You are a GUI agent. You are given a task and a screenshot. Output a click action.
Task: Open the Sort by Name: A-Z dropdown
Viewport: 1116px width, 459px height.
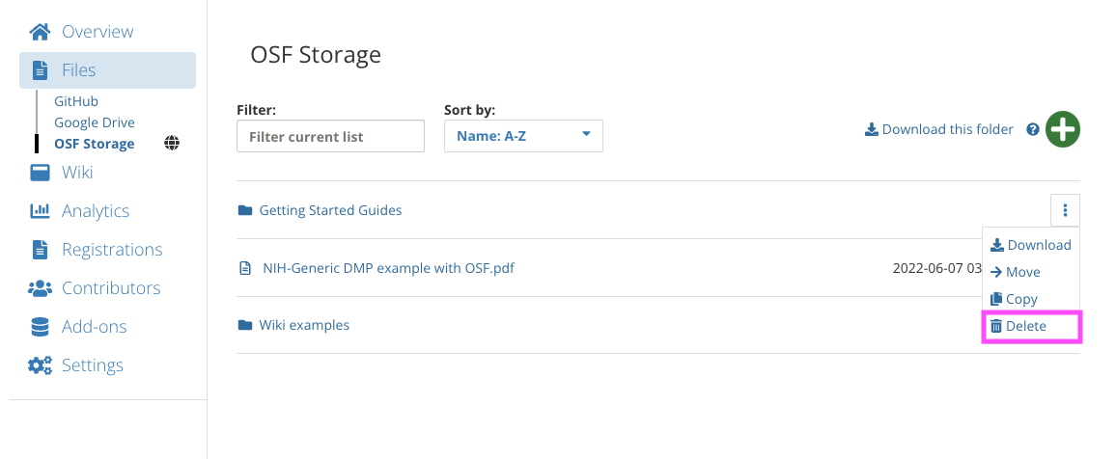pos(524,136)
